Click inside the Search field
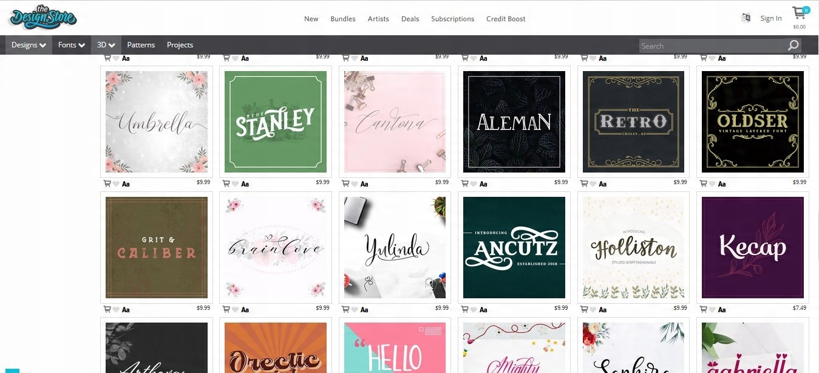This screenshot has width=819, height=373. 713,46
